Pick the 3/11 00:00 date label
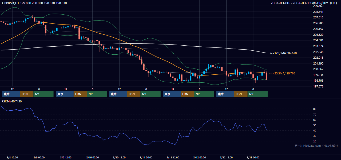This screenshot has height=160, width=341. (146, 157)
